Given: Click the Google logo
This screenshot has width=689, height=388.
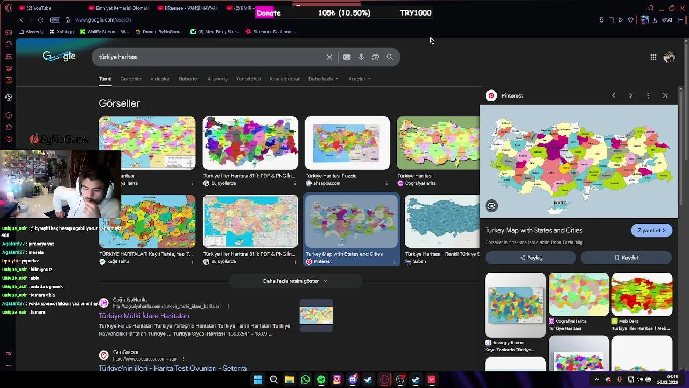Looking at the screenshot, I should point(59,56).
